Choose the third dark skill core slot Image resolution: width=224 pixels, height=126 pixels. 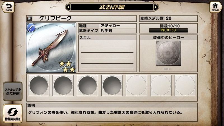coord(88,86)
